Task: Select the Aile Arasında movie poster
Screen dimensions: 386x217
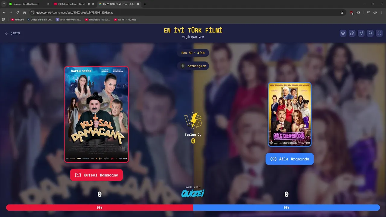Action: [289, 115]
